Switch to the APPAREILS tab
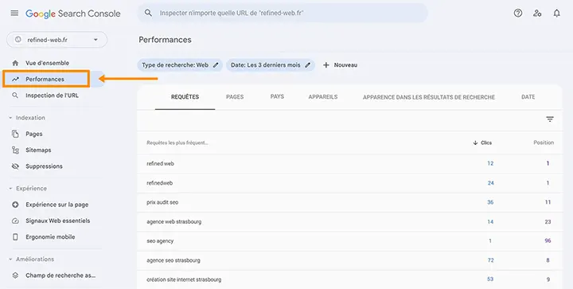573x289 pixels. coord(322,97)
